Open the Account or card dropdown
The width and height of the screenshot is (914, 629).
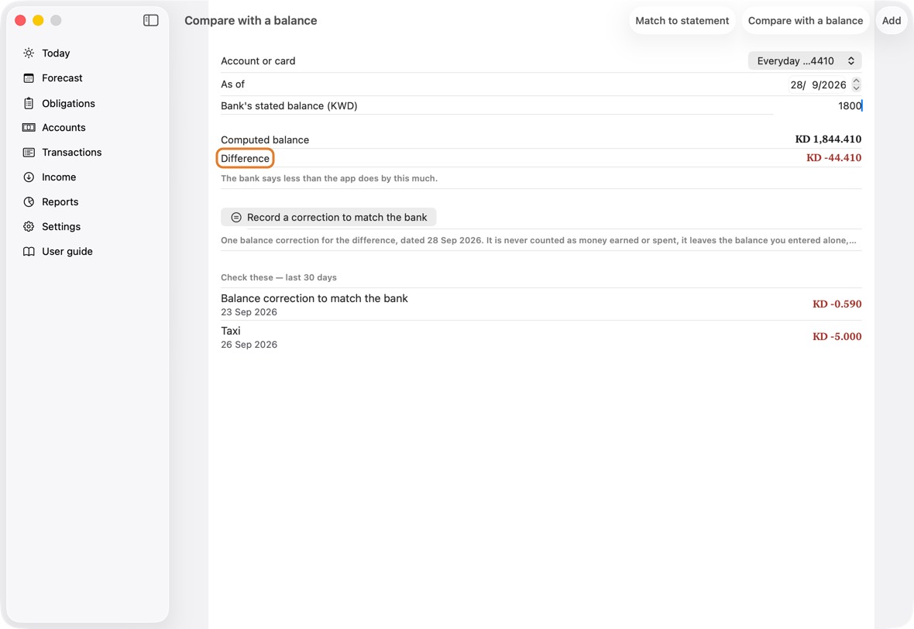805,60
